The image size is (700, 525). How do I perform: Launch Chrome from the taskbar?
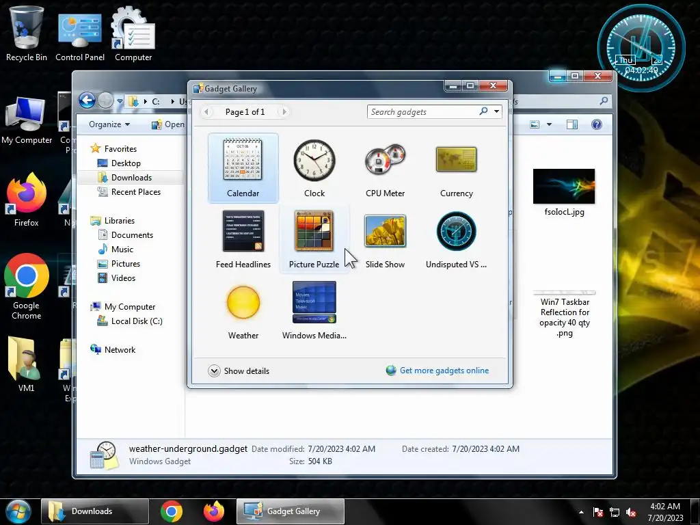(171, 511)
